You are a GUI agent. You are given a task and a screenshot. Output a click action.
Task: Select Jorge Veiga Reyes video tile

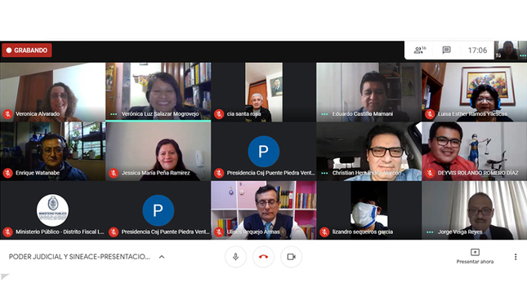pos(474,210)
